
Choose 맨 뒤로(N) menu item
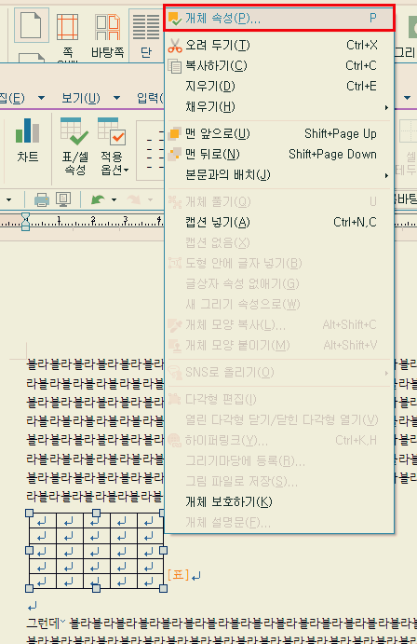click(279, 155)
